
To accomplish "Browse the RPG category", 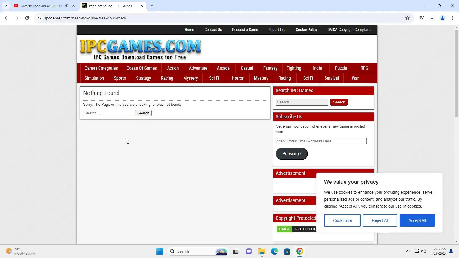I will tap(365, 68).
